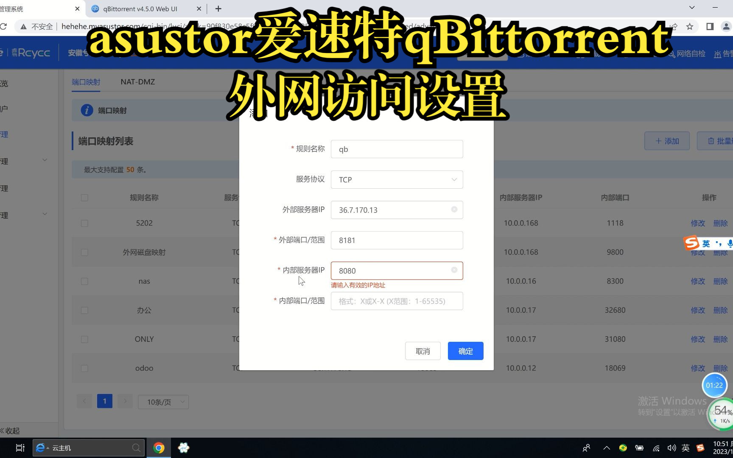The image size is (733, 458).
Task: Click 修改 for the odoo rule
Action: tap(698, 368)
